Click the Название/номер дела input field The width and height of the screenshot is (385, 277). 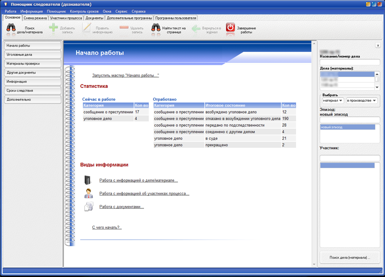click(x=349, y=62)
